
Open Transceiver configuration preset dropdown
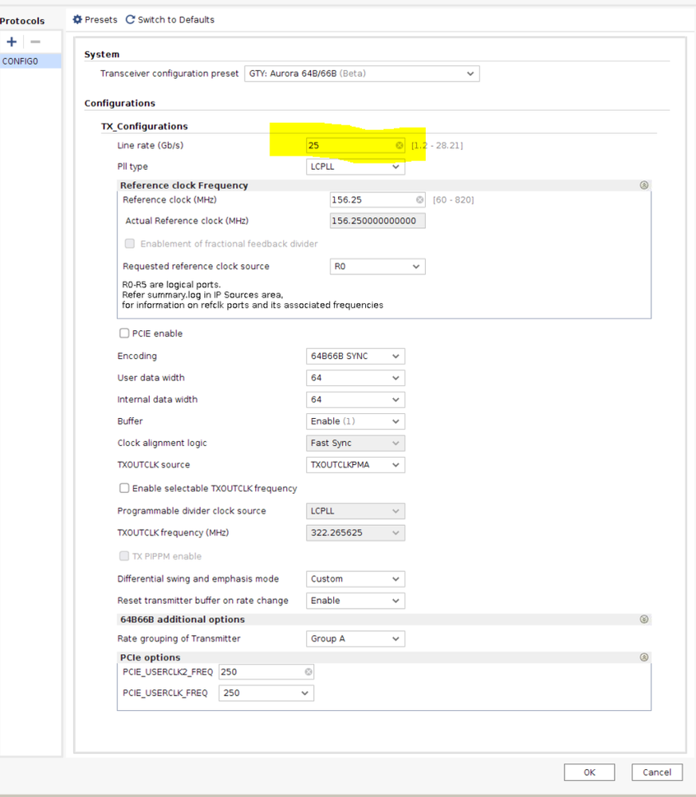click(x=362, y=73)
